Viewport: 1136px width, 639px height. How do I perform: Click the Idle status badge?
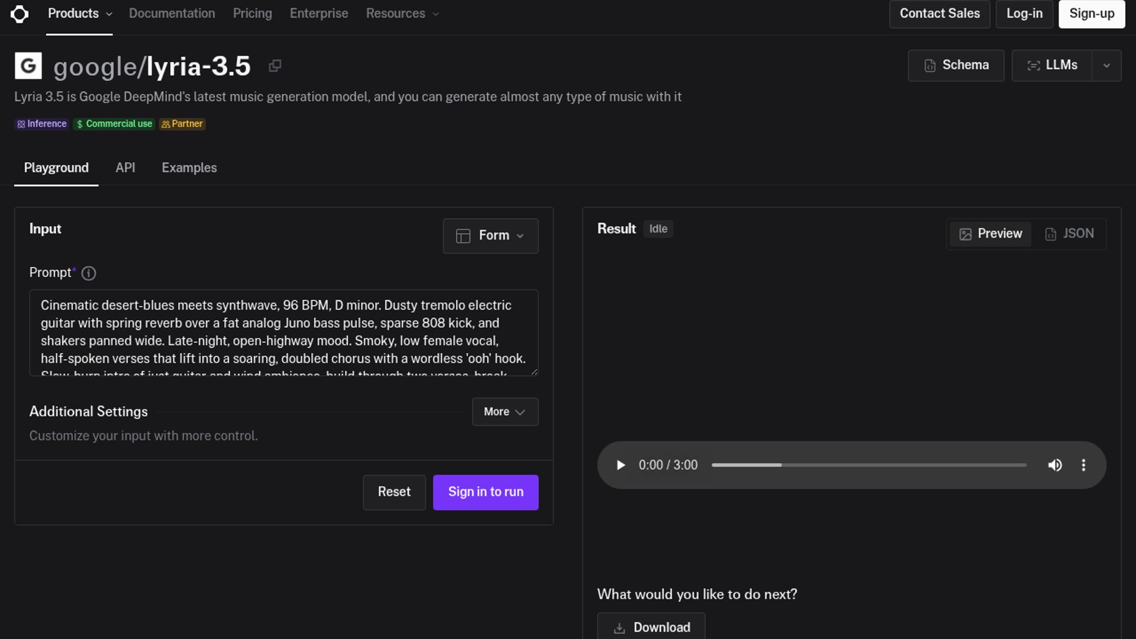tap(658, 229)
